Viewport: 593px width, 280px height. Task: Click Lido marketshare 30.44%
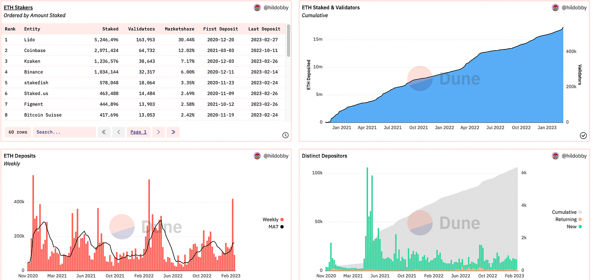186,40
